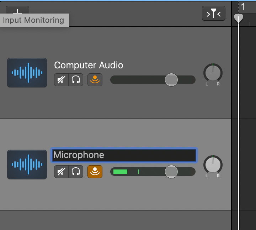
Task: Disable input monitoring on the Microphone track
Action: pyautogui.click(x=95, y=172)
